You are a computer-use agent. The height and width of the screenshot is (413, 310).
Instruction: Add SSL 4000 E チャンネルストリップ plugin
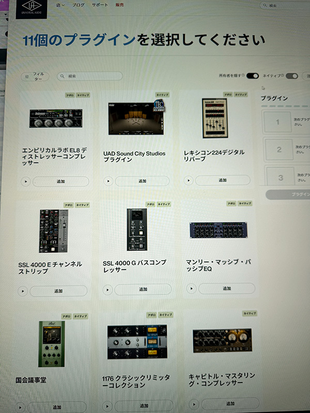click(x=58, y=291)
